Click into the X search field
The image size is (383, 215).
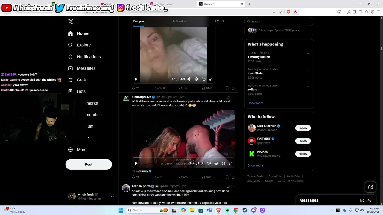[x=279, y=21]
